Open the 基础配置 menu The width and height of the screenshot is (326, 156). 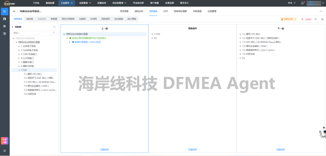pos(50,3)
